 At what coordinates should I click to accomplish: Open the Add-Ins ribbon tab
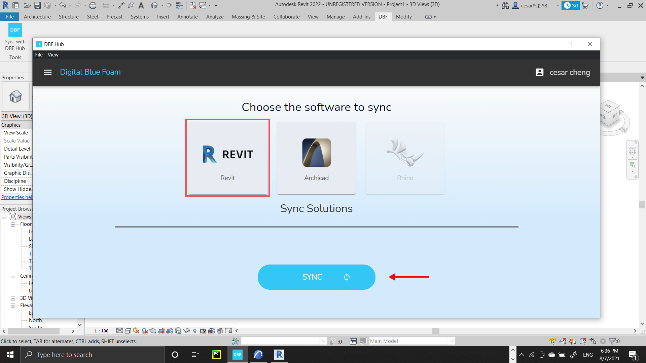[x=362, y=17]
